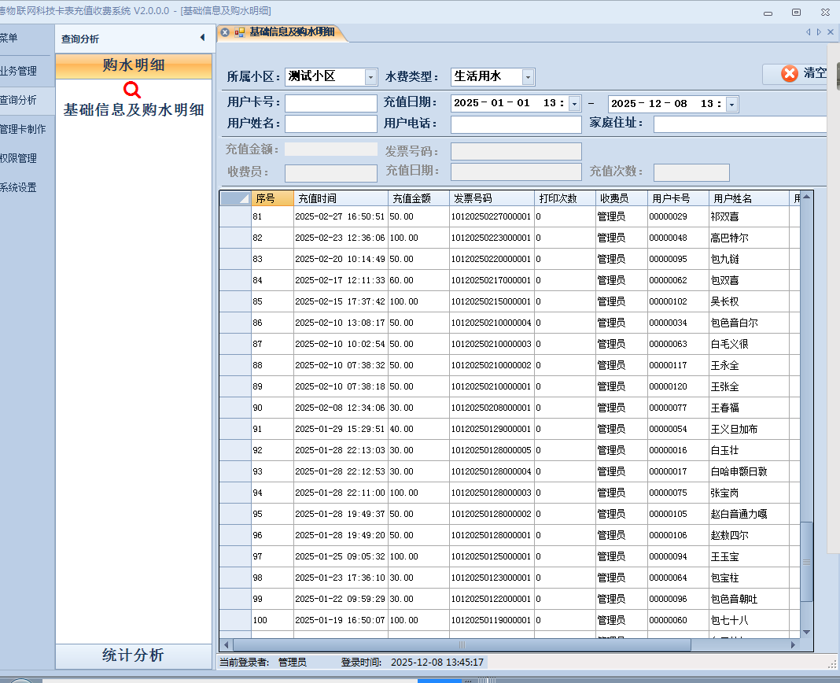
Task: Switch to the 统计分析 section
Action: pyautogui.click(x=134, y=655)
